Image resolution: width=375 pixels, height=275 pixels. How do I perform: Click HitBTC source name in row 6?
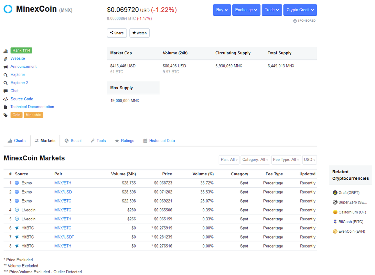click(28, 228)
